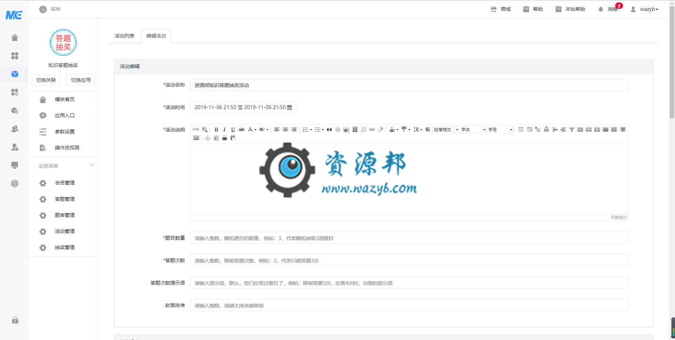Click the music note insert icon

pyautogui.click(x=363, y=130)
